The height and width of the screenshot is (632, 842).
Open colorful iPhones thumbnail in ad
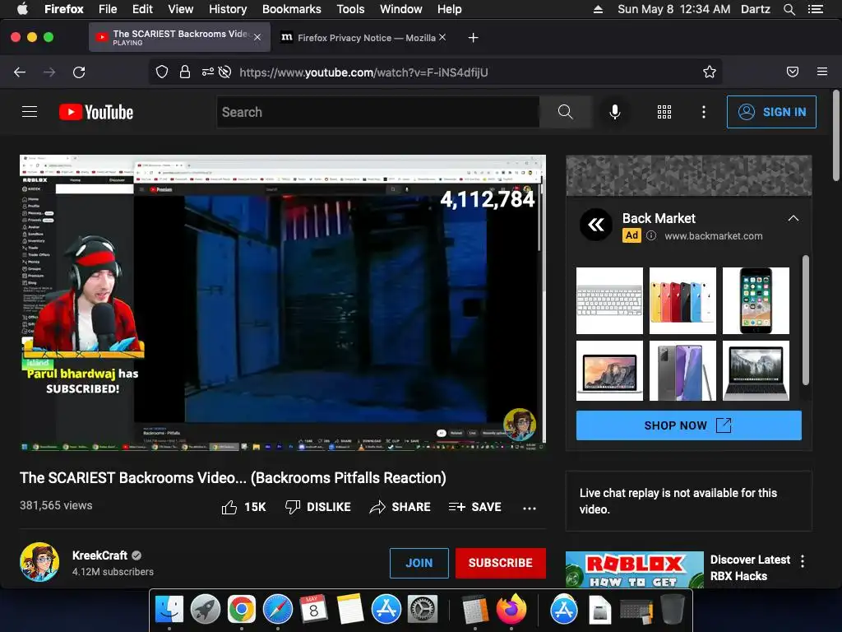tap(682, 300)
